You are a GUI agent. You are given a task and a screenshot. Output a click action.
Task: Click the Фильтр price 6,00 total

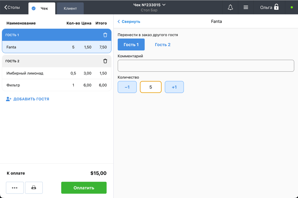tap(103, 85)
